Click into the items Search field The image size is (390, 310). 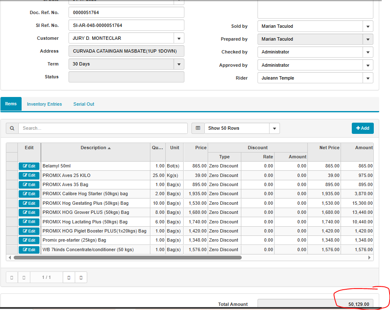(103, 128)
